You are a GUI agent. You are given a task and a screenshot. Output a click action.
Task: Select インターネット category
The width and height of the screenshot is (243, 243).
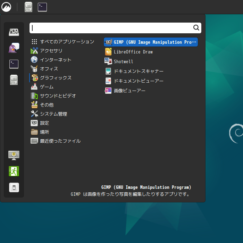pos(56,60)
